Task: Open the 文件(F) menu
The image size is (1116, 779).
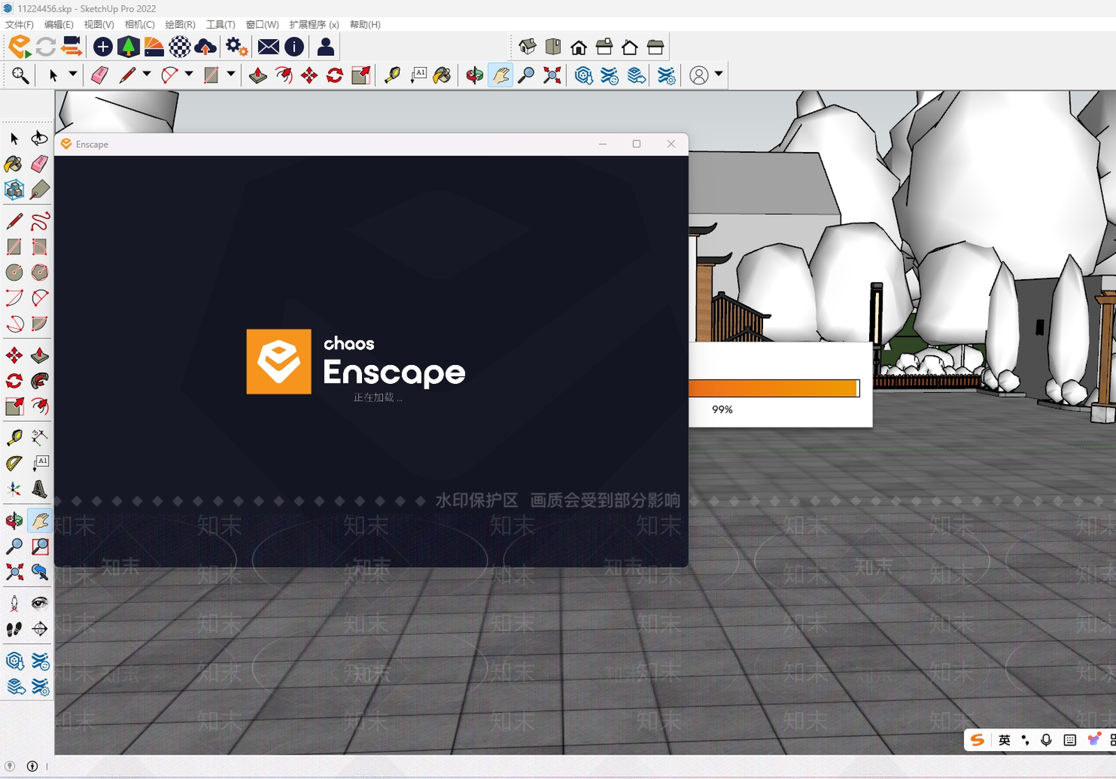Action: pyautogui.click(x=20, y=24)
